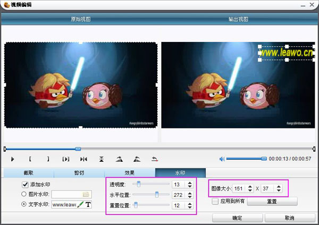Mute audio via the speaker icon
Viewport: 319px width, 225px height.
click(222, 159)
